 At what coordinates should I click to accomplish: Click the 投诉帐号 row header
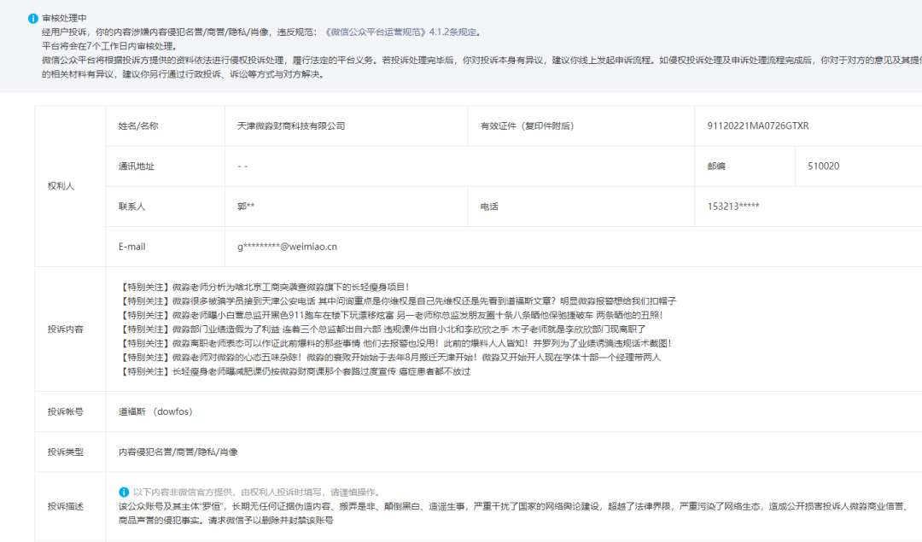(65, 411)
